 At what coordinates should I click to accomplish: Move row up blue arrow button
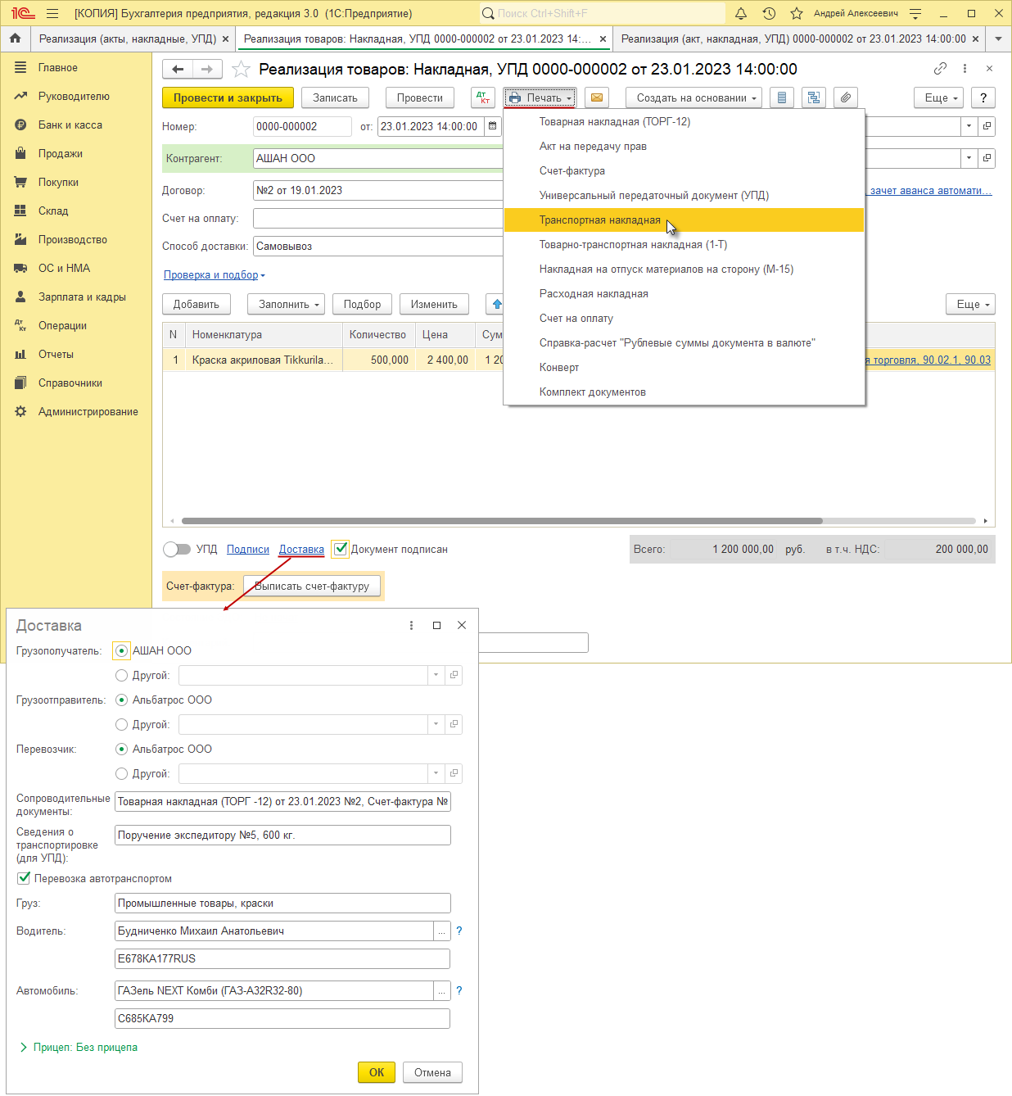pyautogui.click(x=495, y=304)
